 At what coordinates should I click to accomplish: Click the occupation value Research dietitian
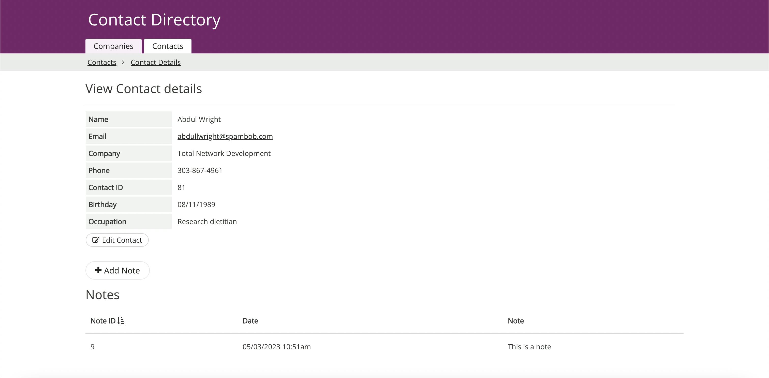[x=207, y=221]
